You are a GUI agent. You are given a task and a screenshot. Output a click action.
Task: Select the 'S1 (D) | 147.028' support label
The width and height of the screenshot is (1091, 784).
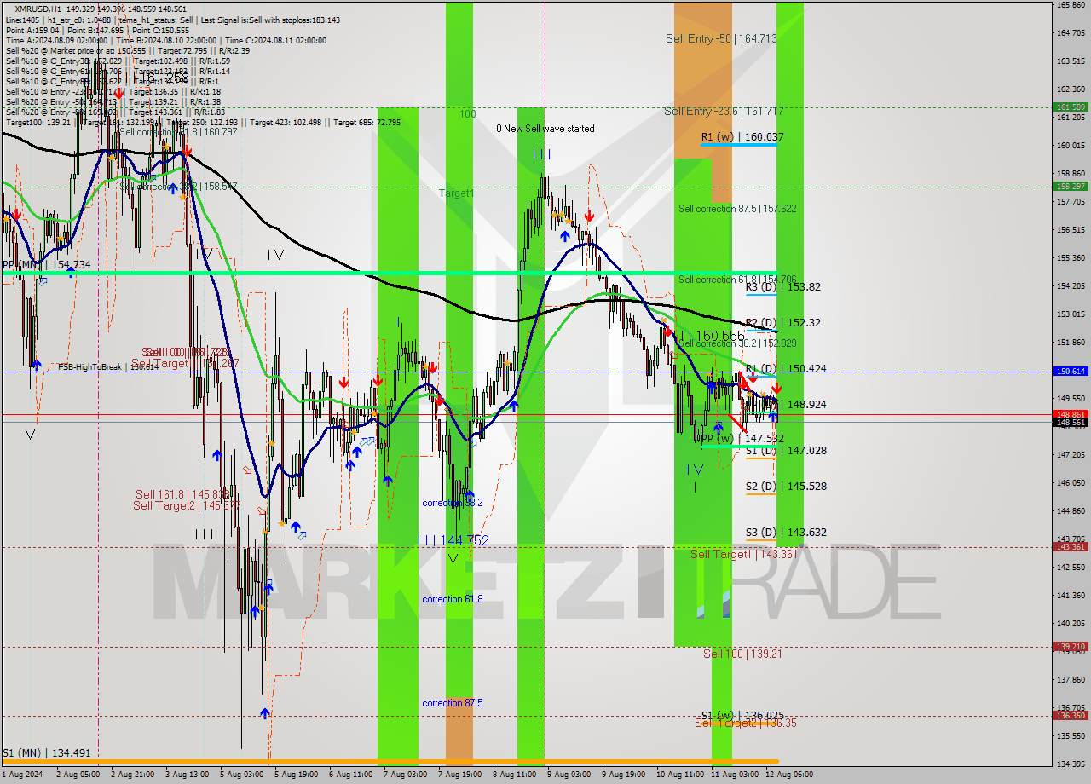pos(786,450)
